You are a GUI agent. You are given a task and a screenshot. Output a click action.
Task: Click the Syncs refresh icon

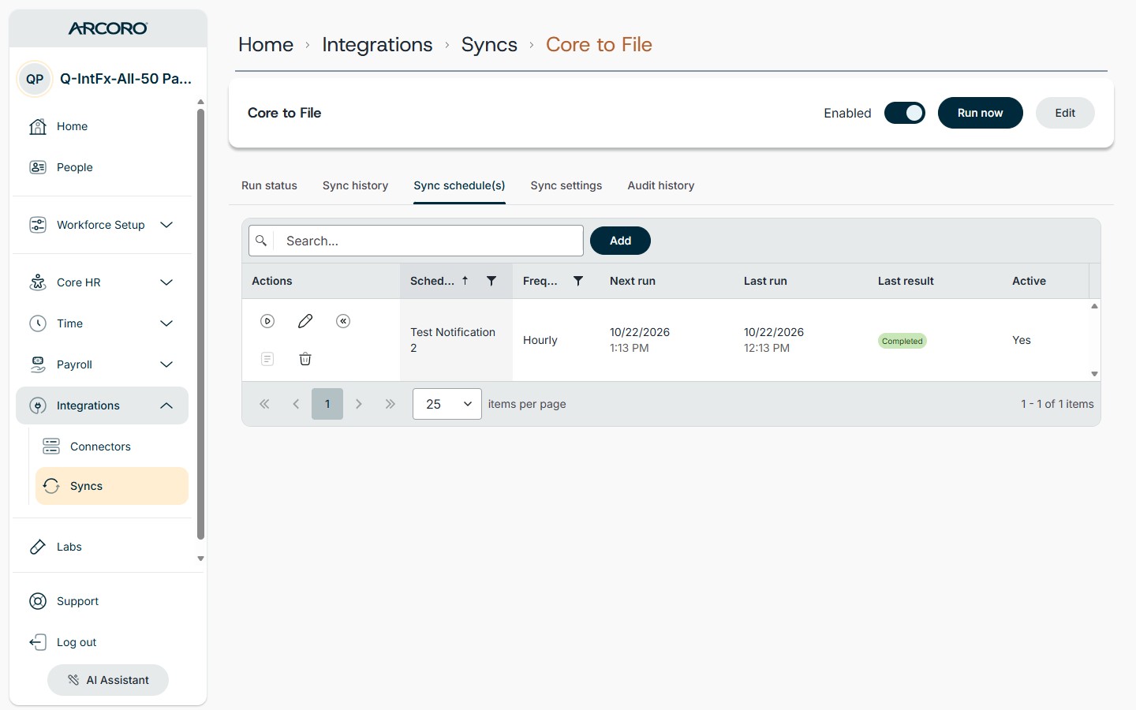(51, 486)
